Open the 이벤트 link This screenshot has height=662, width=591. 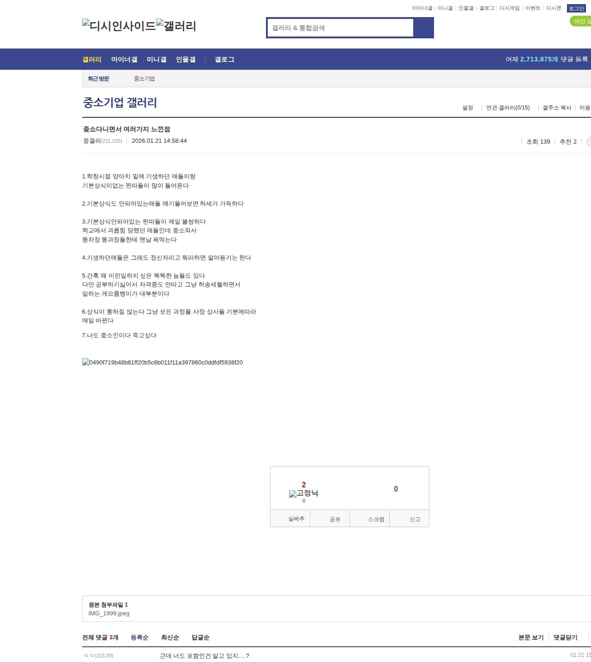pos(533,8)
